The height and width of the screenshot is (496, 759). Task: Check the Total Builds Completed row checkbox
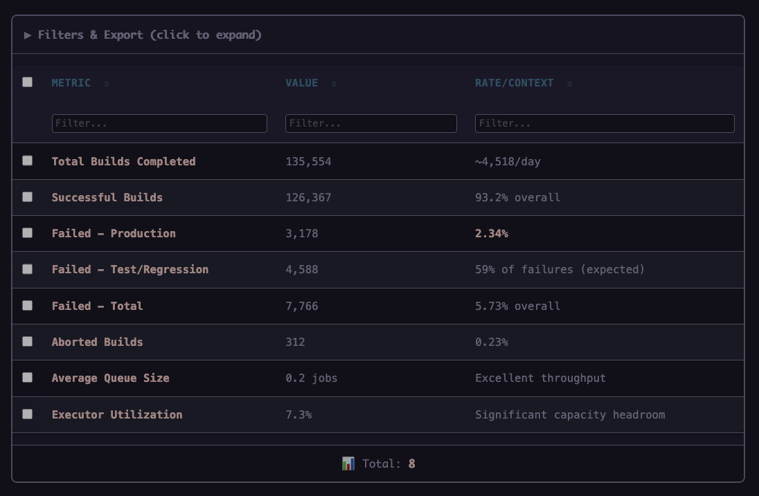click(x=28, y=160)
